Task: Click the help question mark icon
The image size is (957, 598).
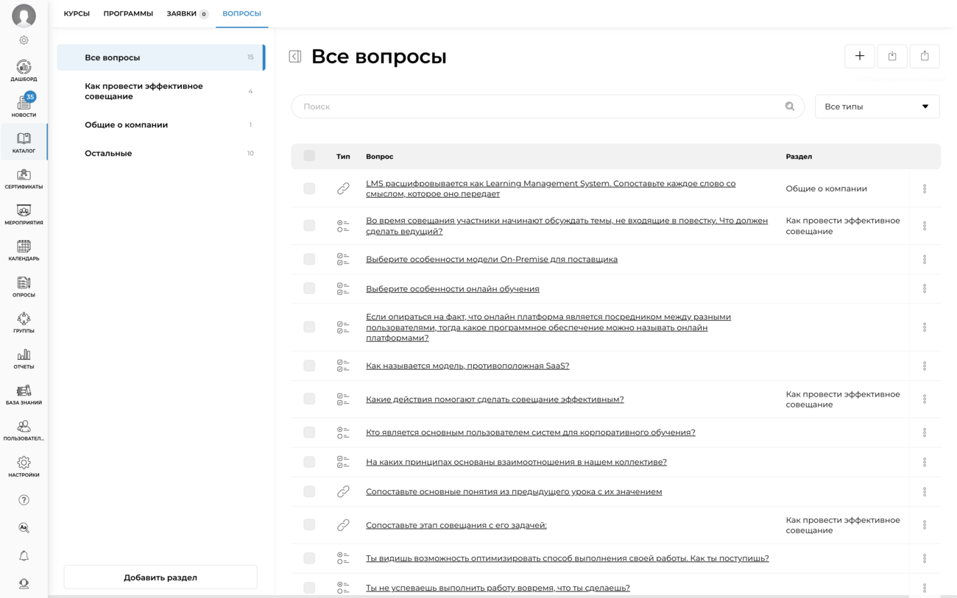Action: (24, 500)
